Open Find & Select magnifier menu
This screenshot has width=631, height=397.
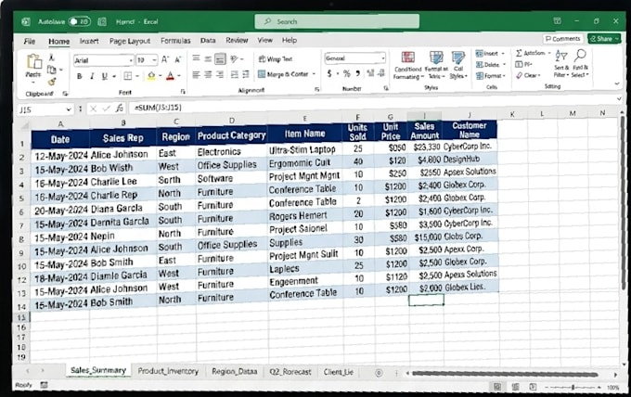point(580,63)
